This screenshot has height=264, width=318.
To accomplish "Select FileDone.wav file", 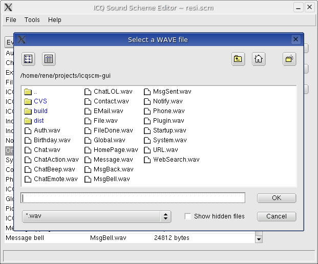I will pos(109,130).
